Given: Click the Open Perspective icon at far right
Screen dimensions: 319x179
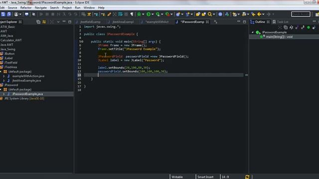Looking at the screenshot, I should [x=317, y=14].
